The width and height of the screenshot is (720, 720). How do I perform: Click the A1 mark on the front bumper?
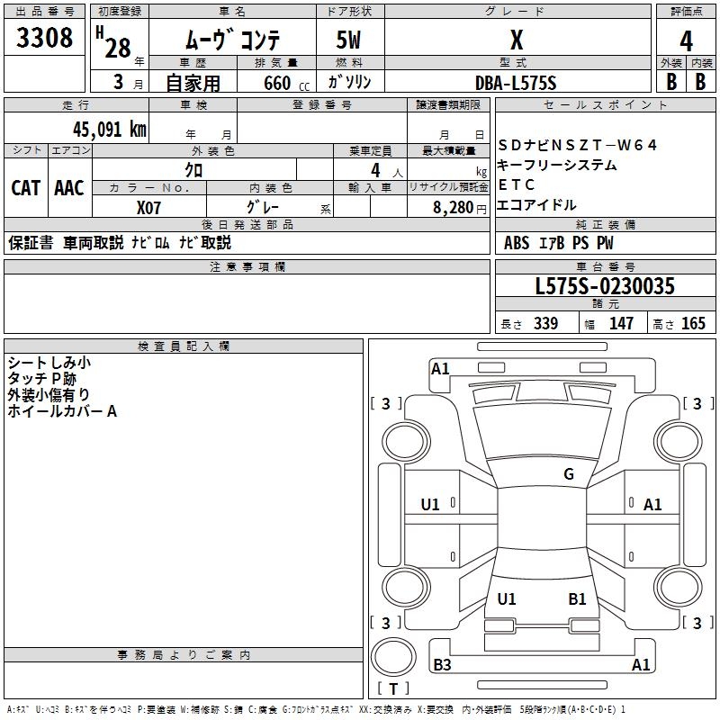point(440,369)
